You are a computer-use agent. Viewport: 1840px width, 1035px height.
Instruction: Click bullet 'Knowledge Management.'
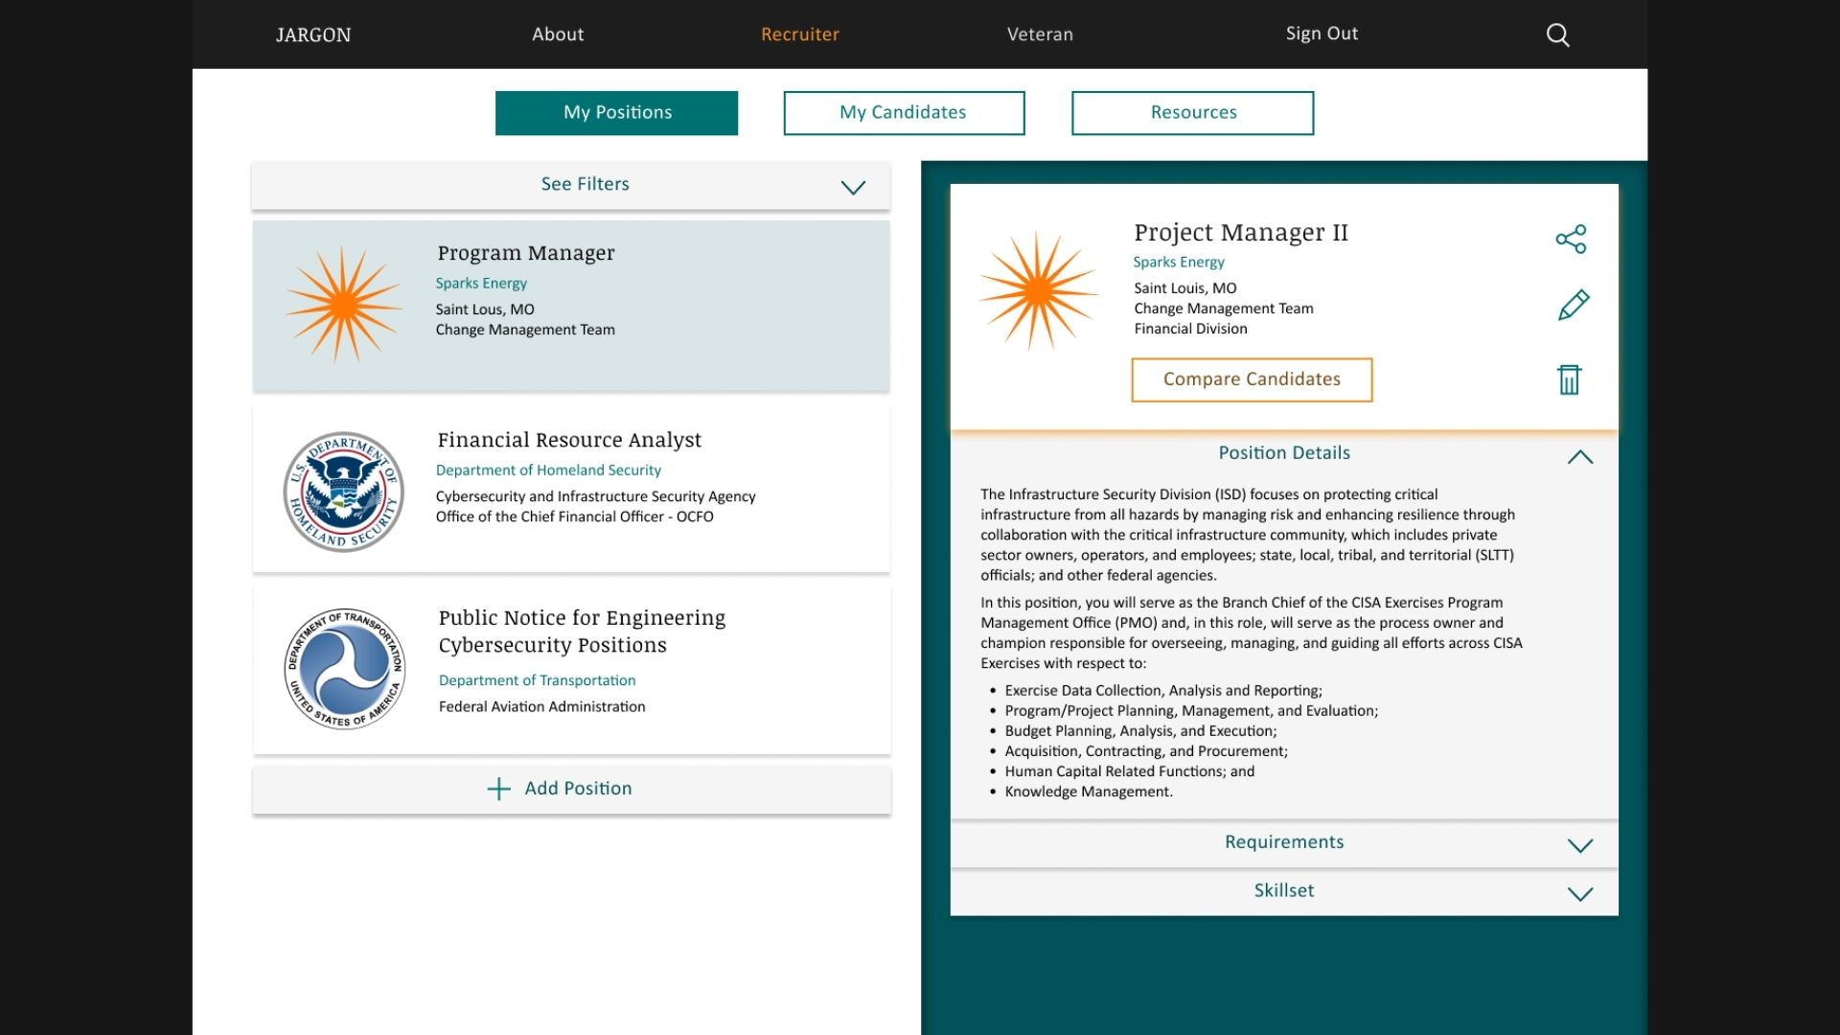[1089, 792]
